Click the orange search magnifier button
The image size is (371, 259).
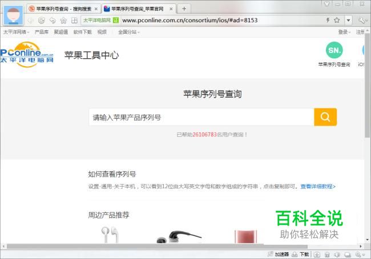coord(325,117)
